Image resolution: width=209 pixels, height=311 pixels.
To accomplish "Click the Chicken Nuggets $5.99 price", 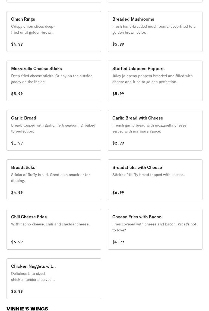I will [x=17, y=291].
